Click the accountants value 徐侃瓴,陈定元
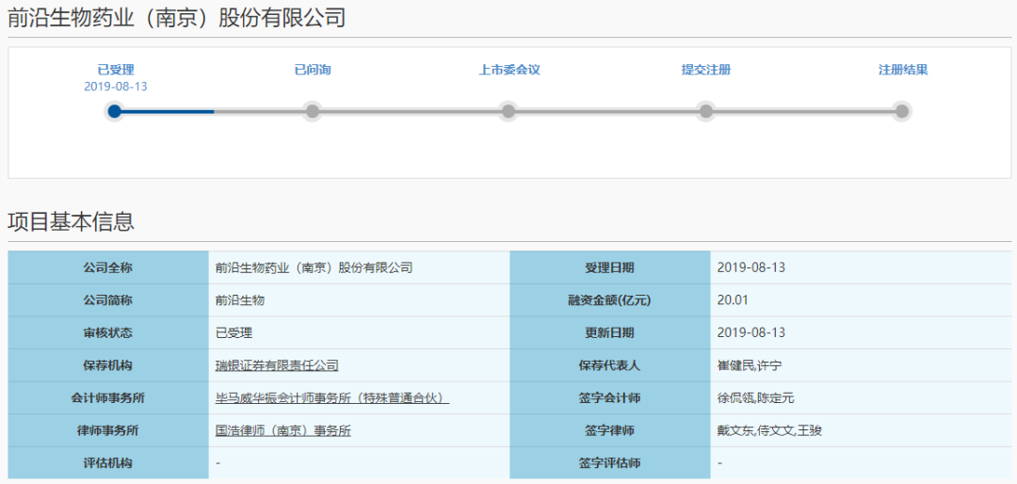This screenshot has width=1017, height=484. [x=755, y=398]
